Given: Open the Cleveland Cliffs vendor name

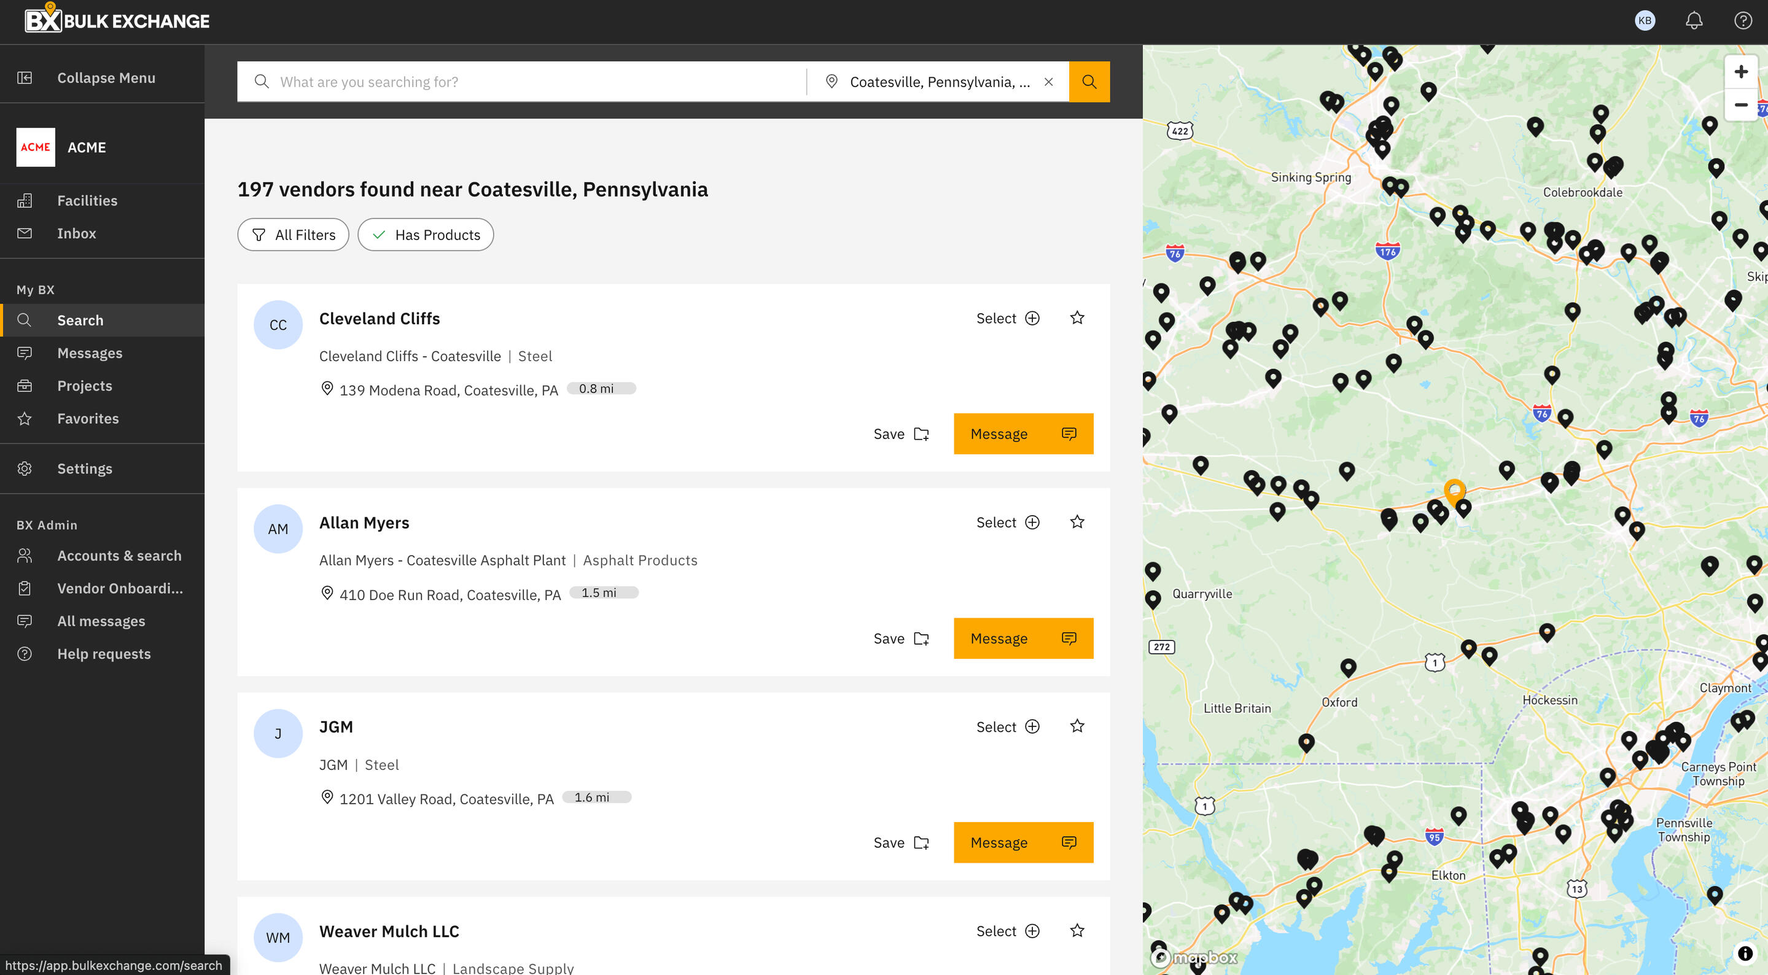Looking at the screenshot, I should tap(380, 319).
